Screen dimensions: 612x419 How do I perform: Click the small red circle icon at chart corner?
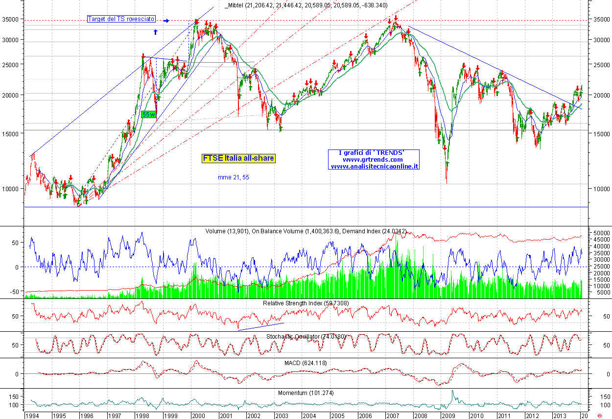(x=599, y=415)
